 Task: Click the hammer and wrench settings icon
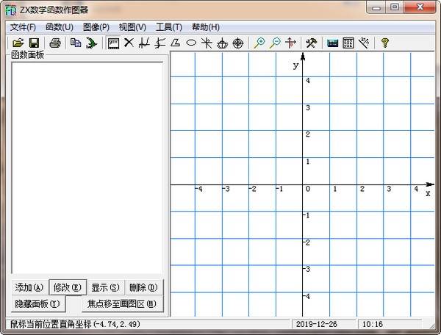click(x=311, y=43)
